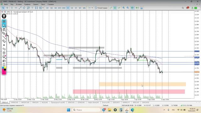The image size is (201, 113).
Task: Pick the vertical line drawing tool
Action: click(x=12, y=8)
